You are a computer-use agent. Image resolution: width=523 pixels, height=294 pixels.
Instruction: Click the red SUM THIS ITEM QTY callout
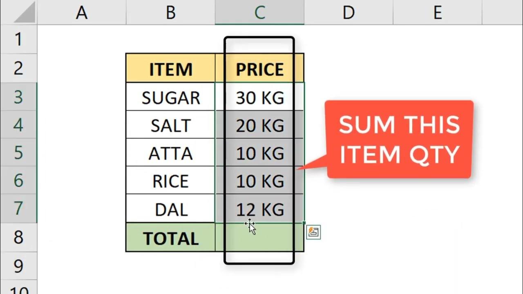(x=399, y=140)
